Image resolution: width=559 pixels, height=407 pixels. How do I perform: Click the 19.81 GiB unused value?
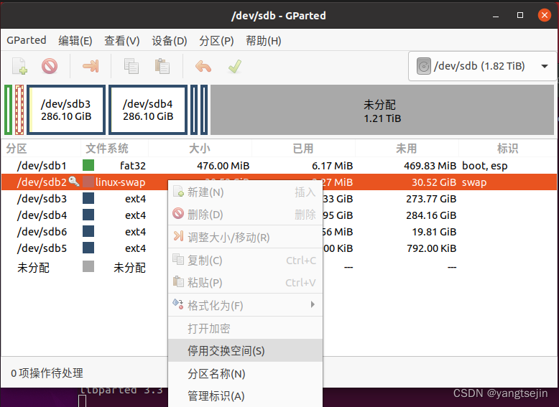coord(434,232)
